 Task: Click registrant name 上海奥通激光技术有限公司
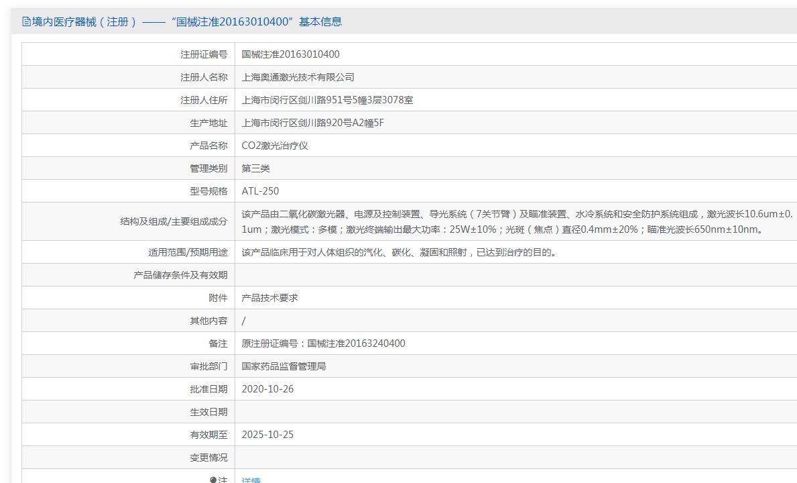298,77
